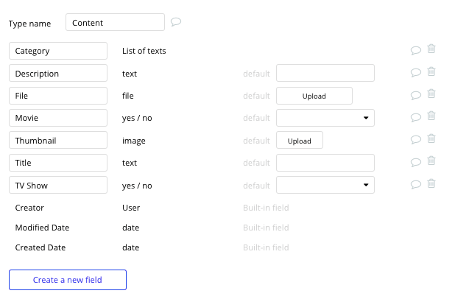The width and height of the screenshot is (455, 299).
Task: Click the Thumbnail field name box
Action: 59,141
